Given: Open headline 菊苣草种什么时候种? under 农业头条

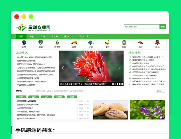Looking at the screenshot, I should 26,61.
